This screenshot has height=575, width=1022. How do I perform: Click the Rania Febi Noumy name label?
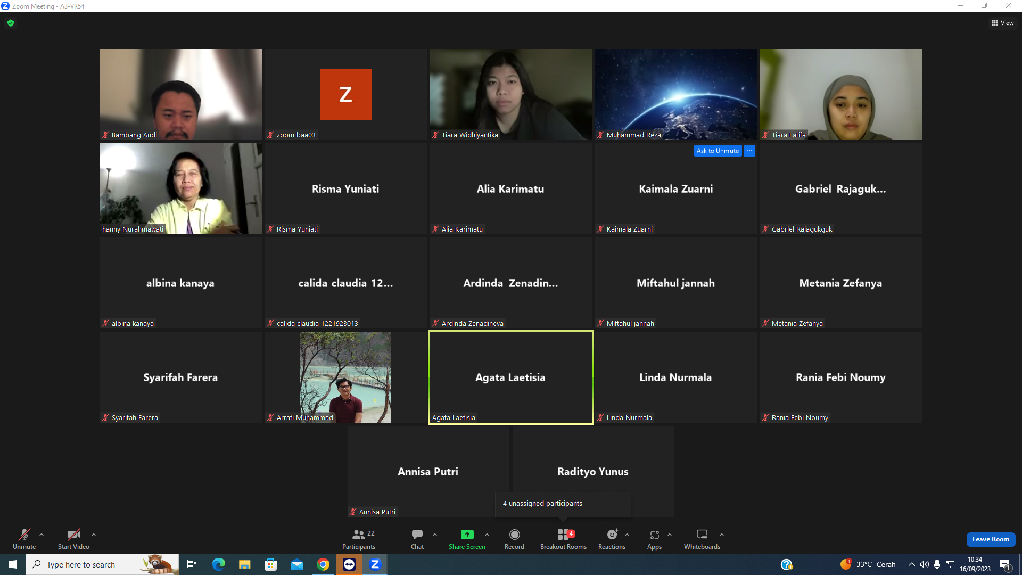(x=800, y=418)
